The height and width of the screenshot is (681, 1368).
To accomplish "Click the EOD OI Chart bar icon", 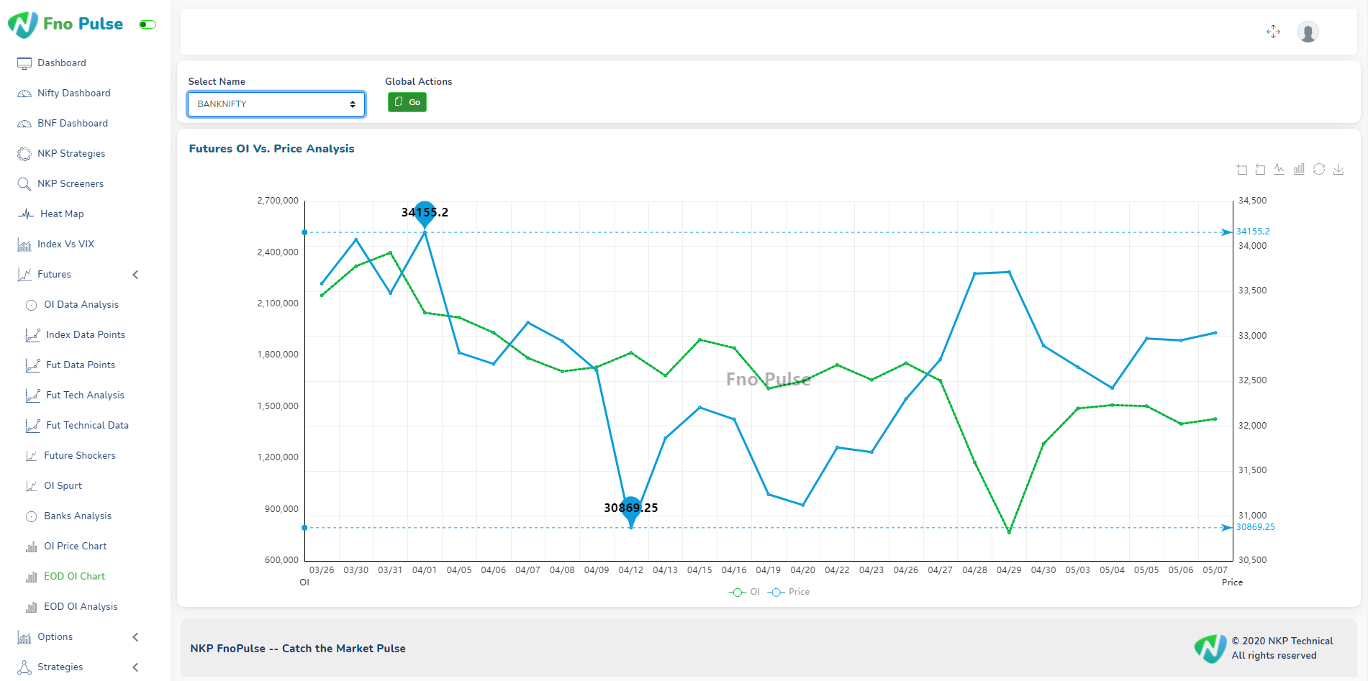I will (x=32, y=577).
